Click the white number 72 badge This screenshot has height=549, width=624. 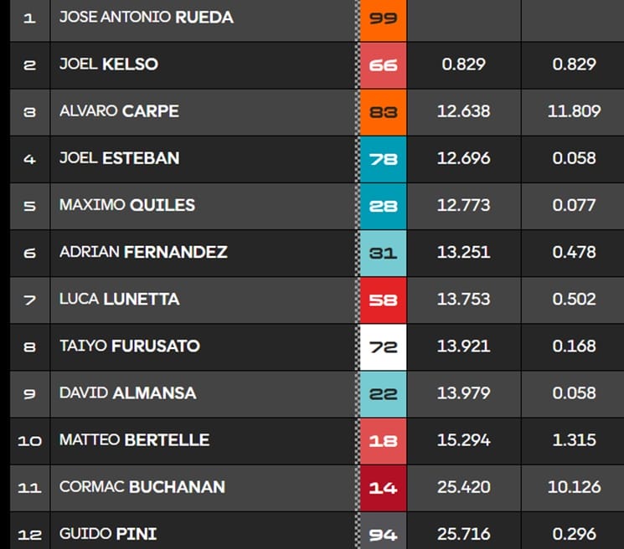(x=383, y=346)
